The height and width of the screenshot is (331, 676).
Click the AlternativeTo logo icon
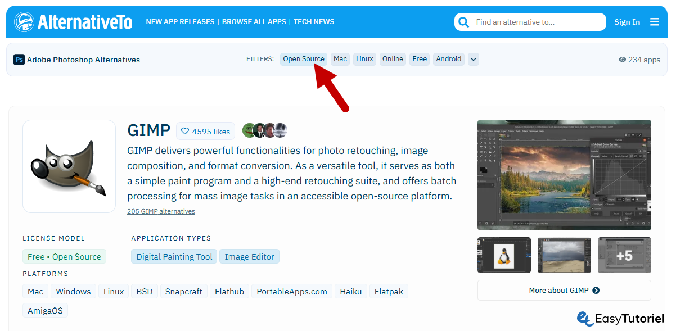(x=24, y=22)
